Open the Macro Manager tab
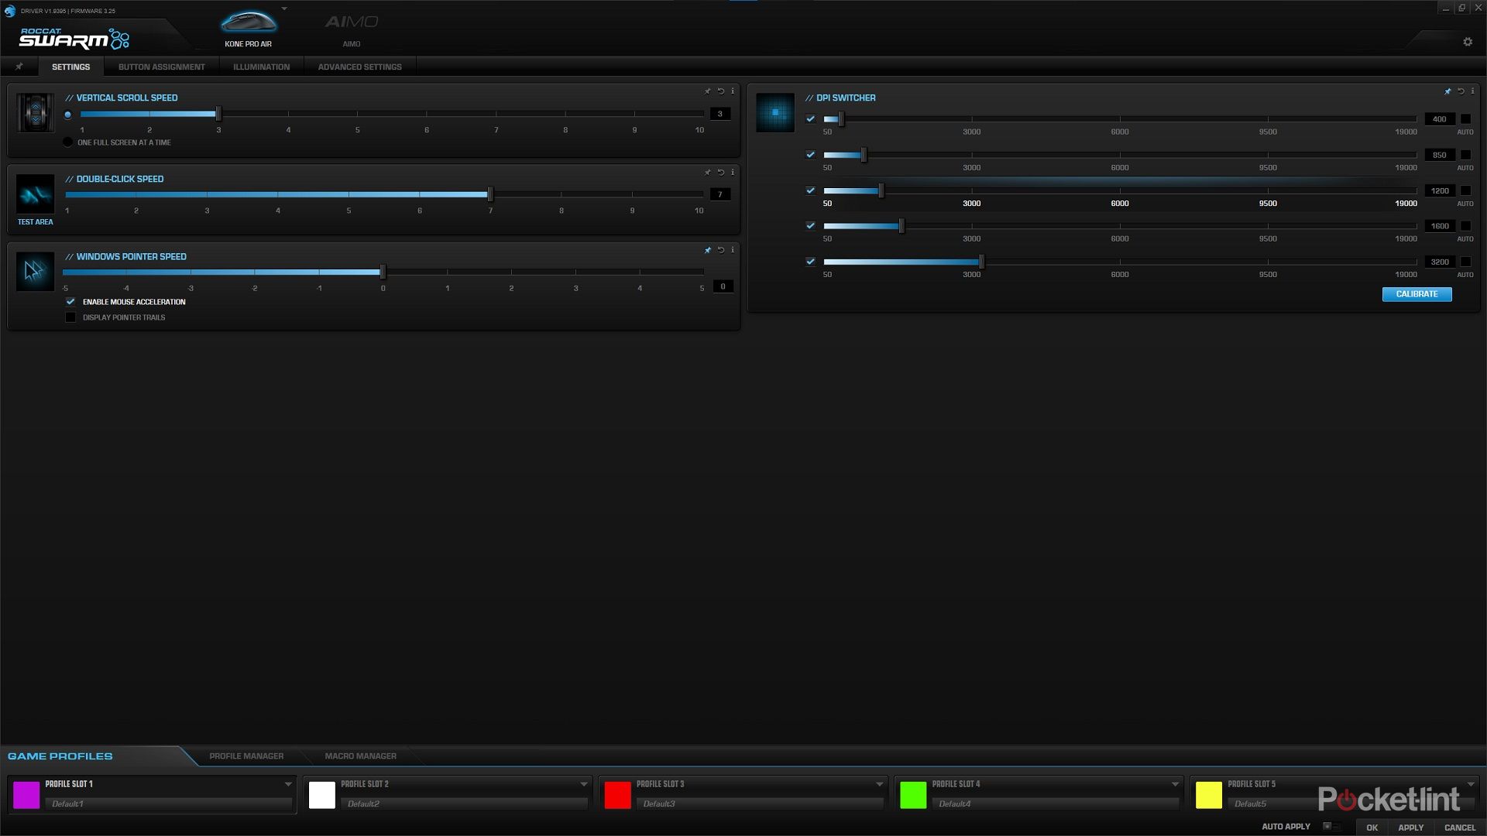The image size is (1487, 836). [360, 756]
